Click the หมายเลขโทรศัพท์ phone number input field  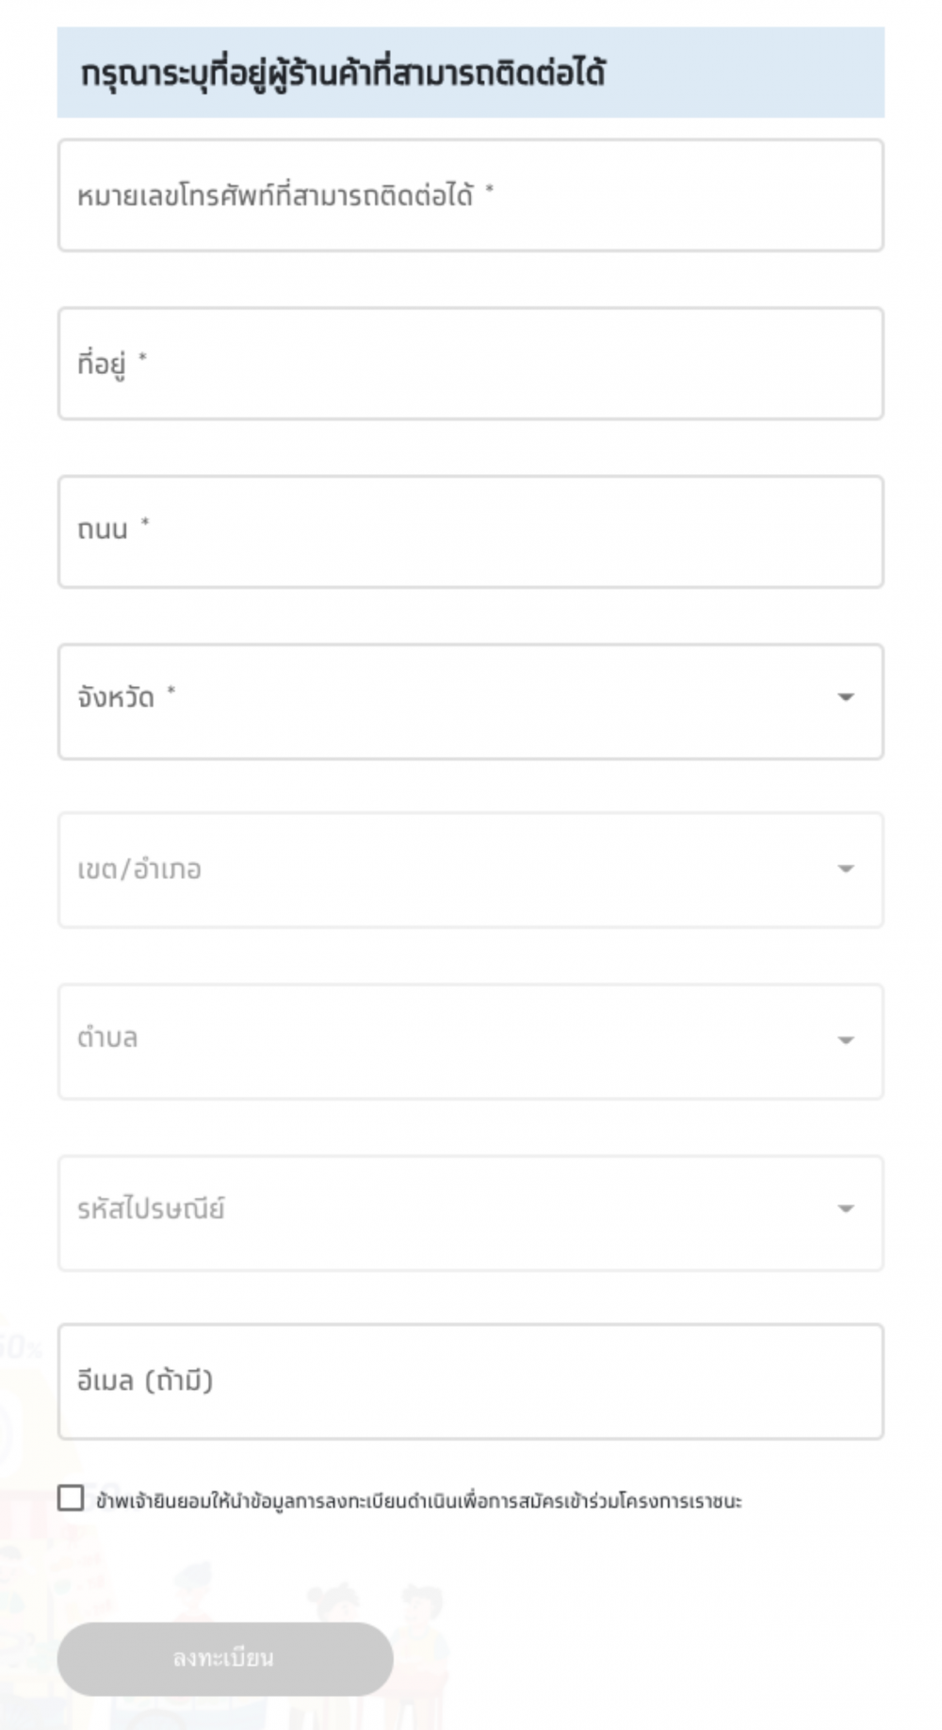(470, 195)
